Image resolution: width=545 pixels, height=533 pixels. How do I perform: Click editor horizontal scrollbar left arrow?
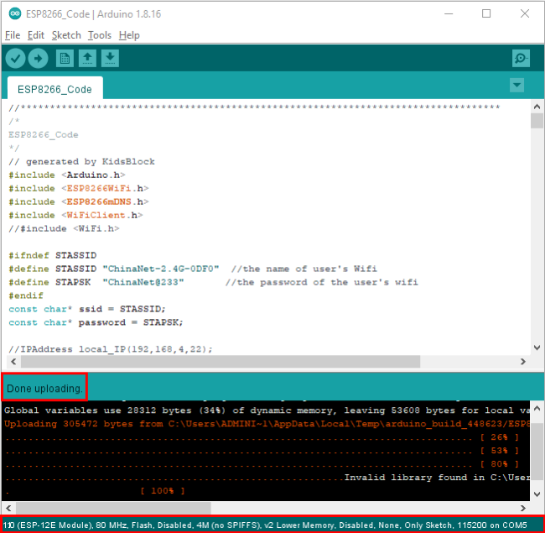click(x=13, y=362)
